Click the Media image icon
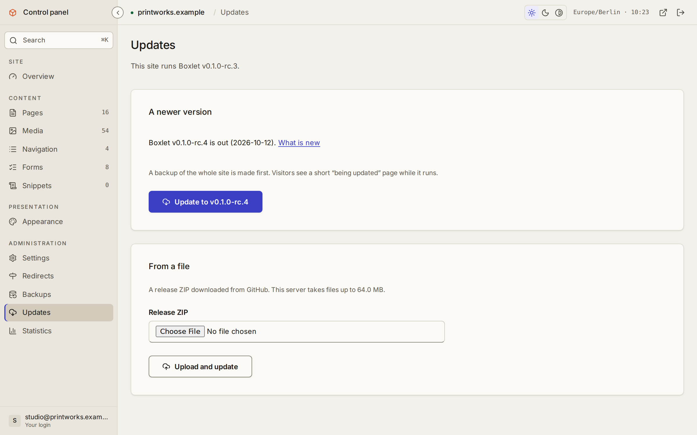The image size is (697, 435). click(13, 131)
